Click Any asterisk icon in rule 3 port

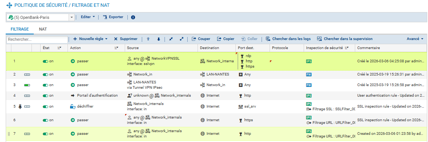(241, 85)
